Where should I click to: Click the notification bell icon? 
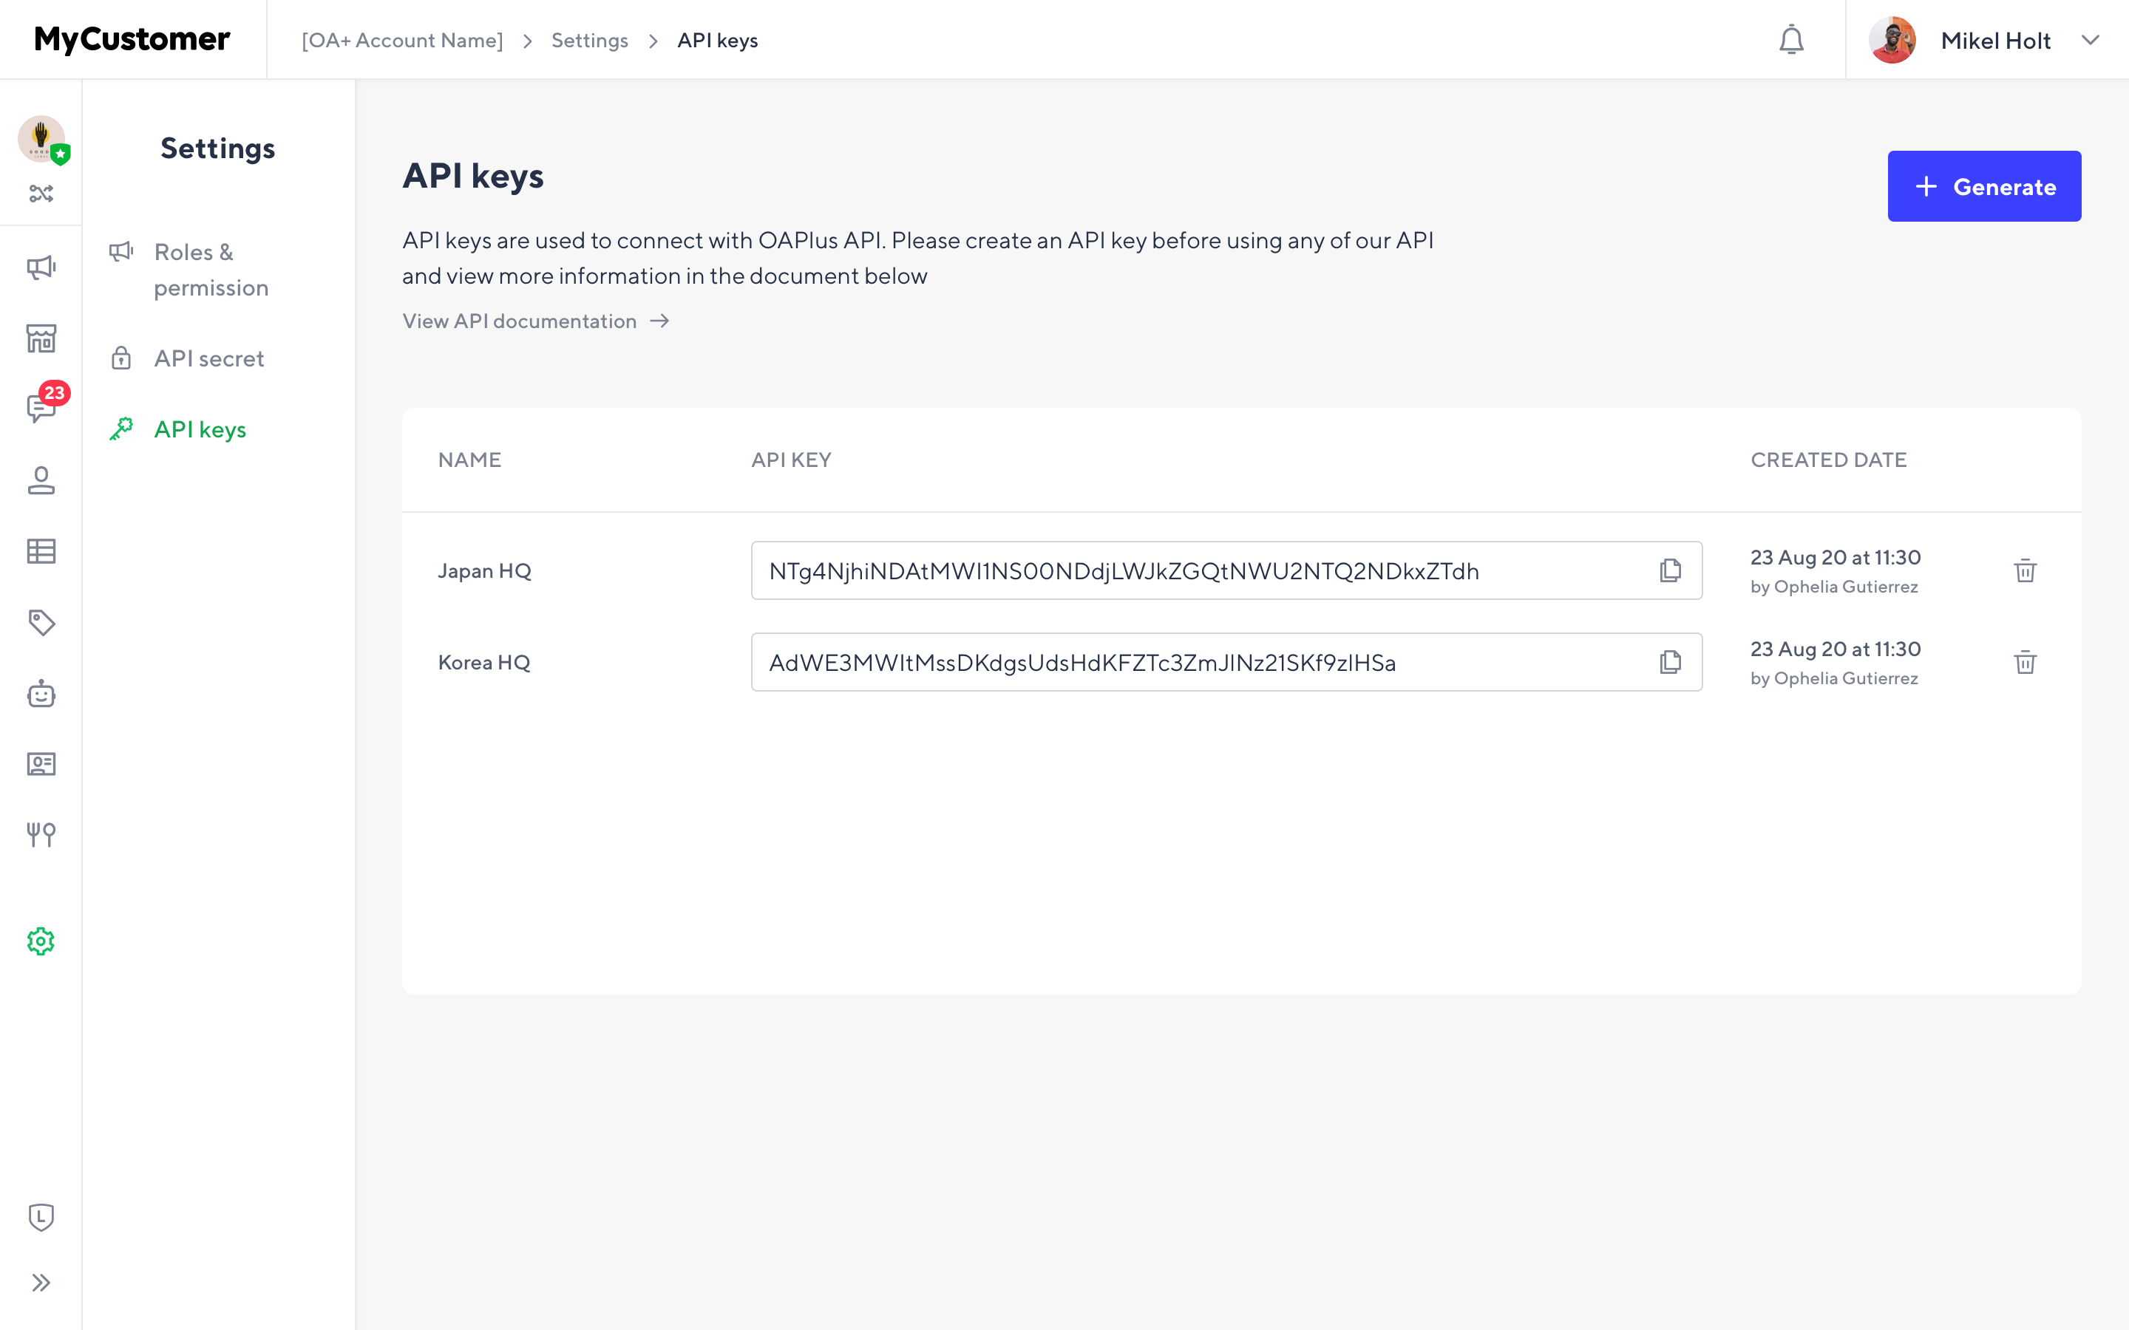(x=1791, y=38)
